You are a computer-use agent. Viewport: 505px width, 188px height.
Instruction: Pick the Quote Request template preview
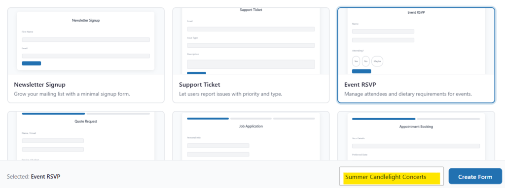tap(86, 136)
